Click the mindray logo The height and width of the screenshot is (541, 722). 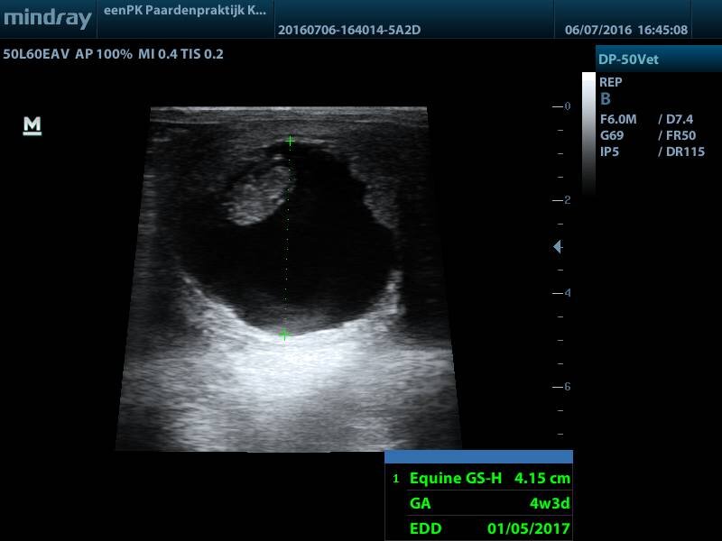(48, 19)
